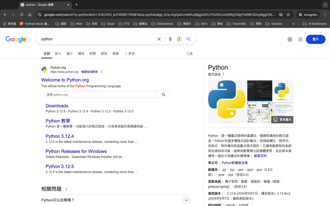This screenshot has height=206, width=330.
Task: Start voice search with microphone icon
Action: pos(170,39)
